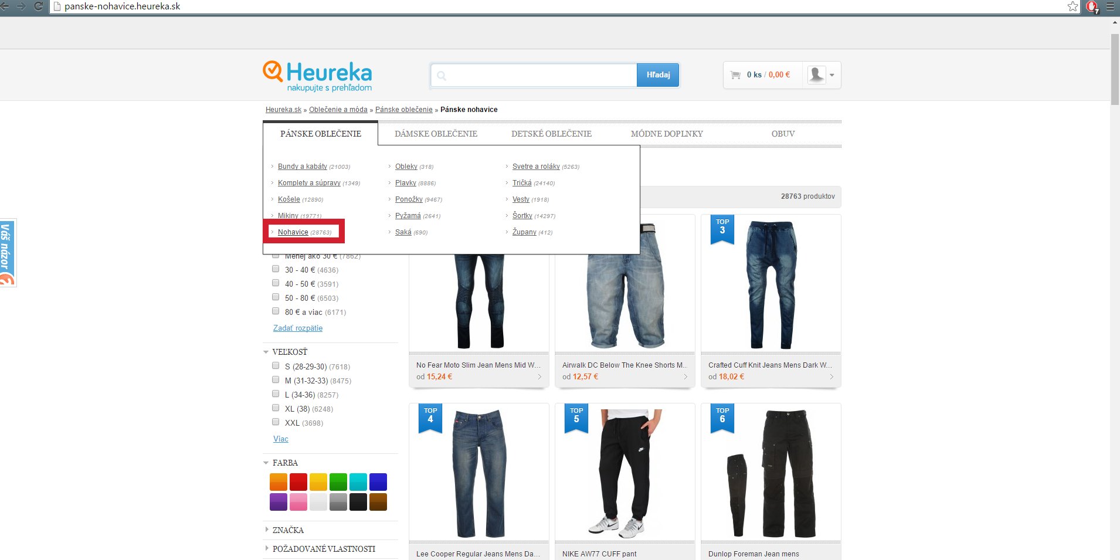The width and height of the screenshot is (1120, 560).
Task: Select Nohavice category in menu
Action: tap(293, 232)
